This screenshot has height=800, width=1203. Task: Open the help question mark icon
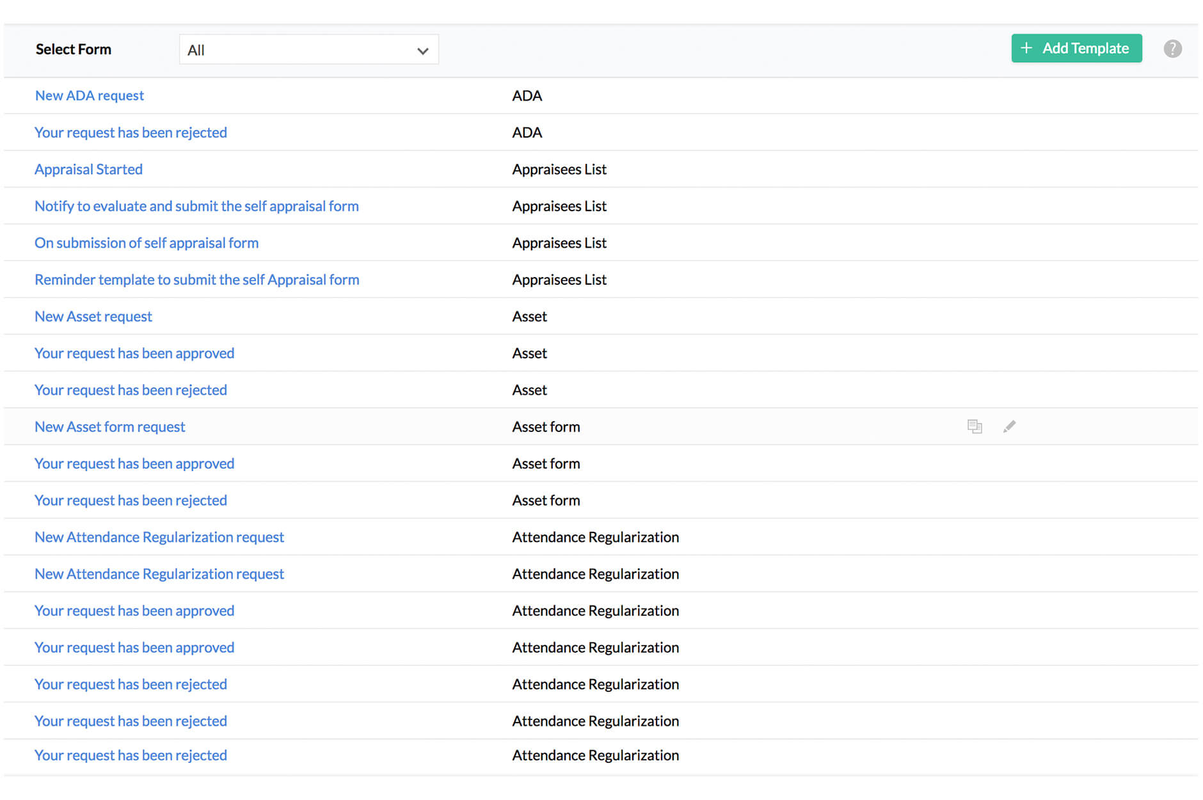[x=1172, y=48]
